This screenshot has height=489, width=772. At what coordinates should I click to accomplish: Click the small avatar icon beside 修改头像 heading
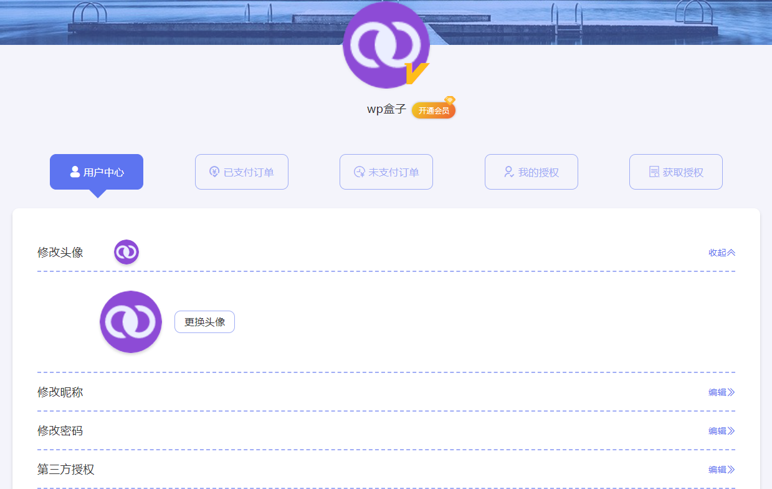coord(126,252)
